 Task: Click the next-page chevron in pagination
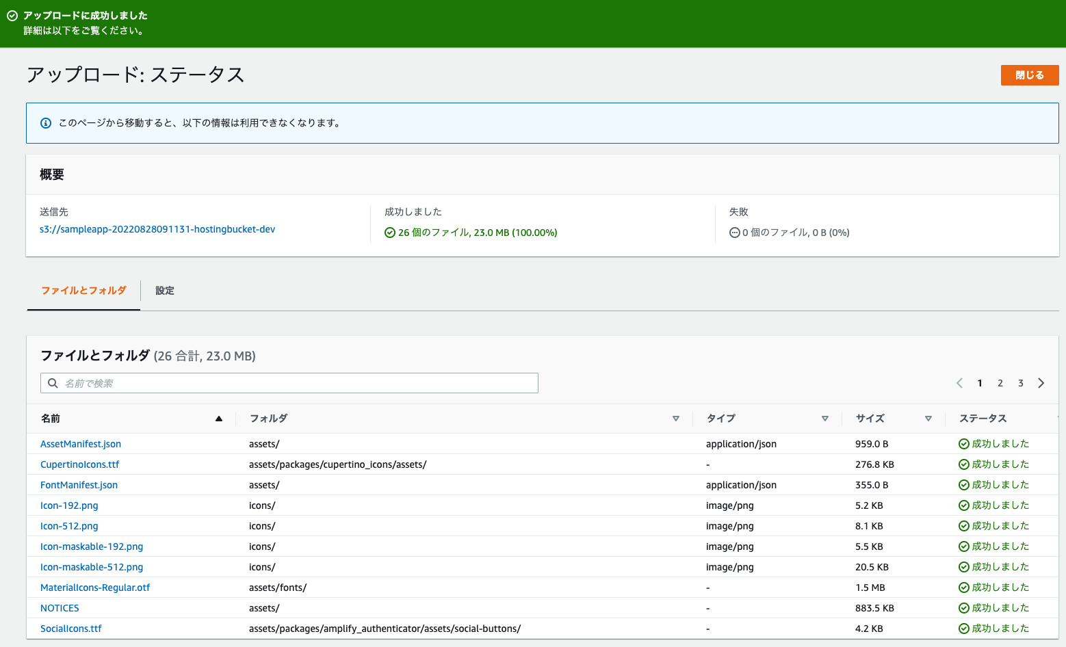click(x=1041, y=383)
